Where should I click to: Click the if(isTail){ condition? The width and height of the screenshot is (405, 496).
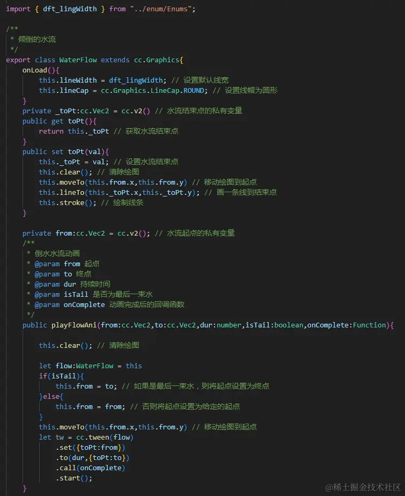click(61, 376)
